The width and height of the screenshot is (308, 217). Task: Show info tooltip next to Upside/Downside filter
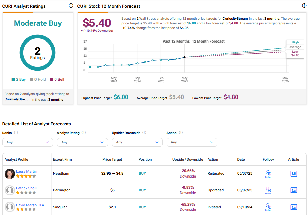(144, 133)
